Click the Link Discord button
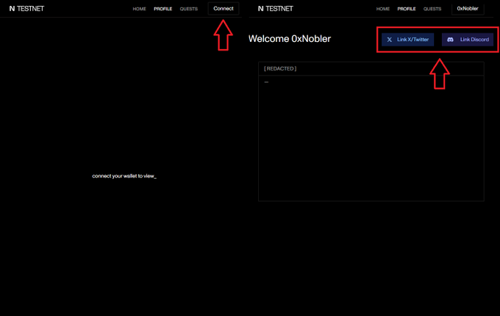 click(x=468, y=40)
